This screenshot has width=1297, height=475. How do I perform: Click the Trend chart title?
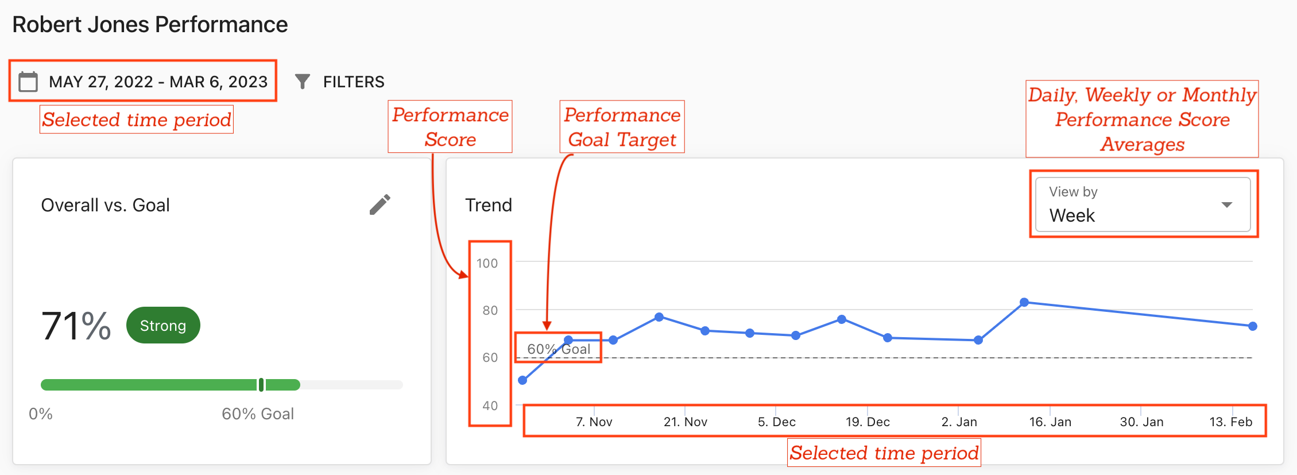(x=488, y=205)
